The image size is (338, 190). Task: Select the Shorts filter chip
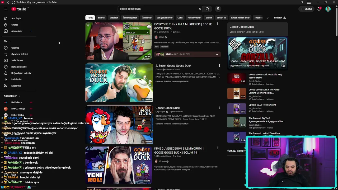coord(101,18)
